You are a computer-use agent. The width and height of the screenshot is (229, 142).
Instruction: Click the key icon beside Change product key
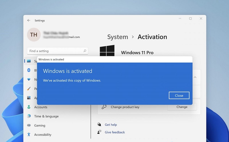click(x=104, y=107)
